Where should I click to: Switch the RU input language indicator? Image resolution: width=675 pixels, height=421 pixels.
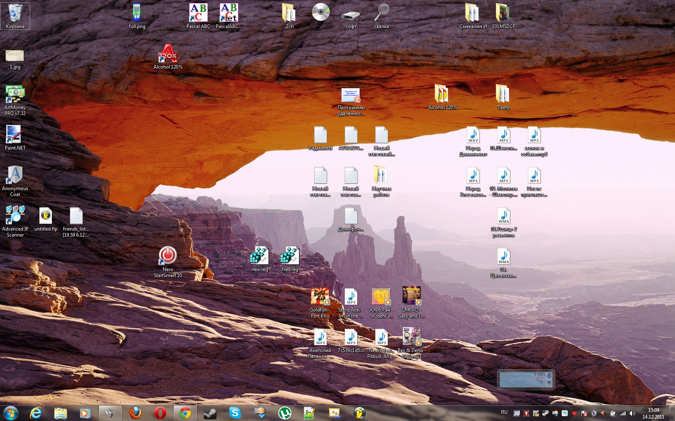[504, 412]
